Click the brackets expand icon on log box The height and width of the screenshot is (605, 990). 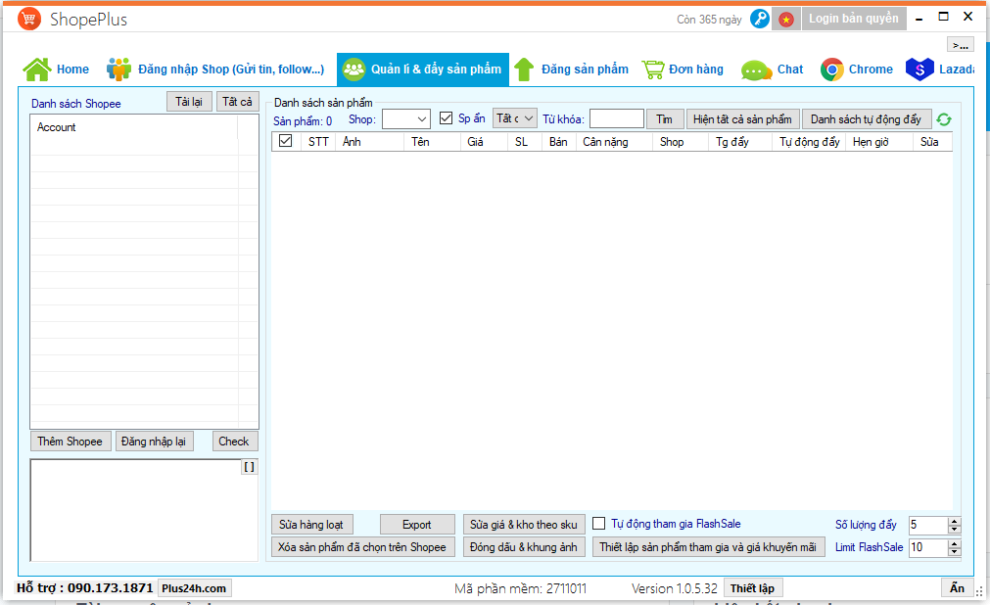(250, 467)
